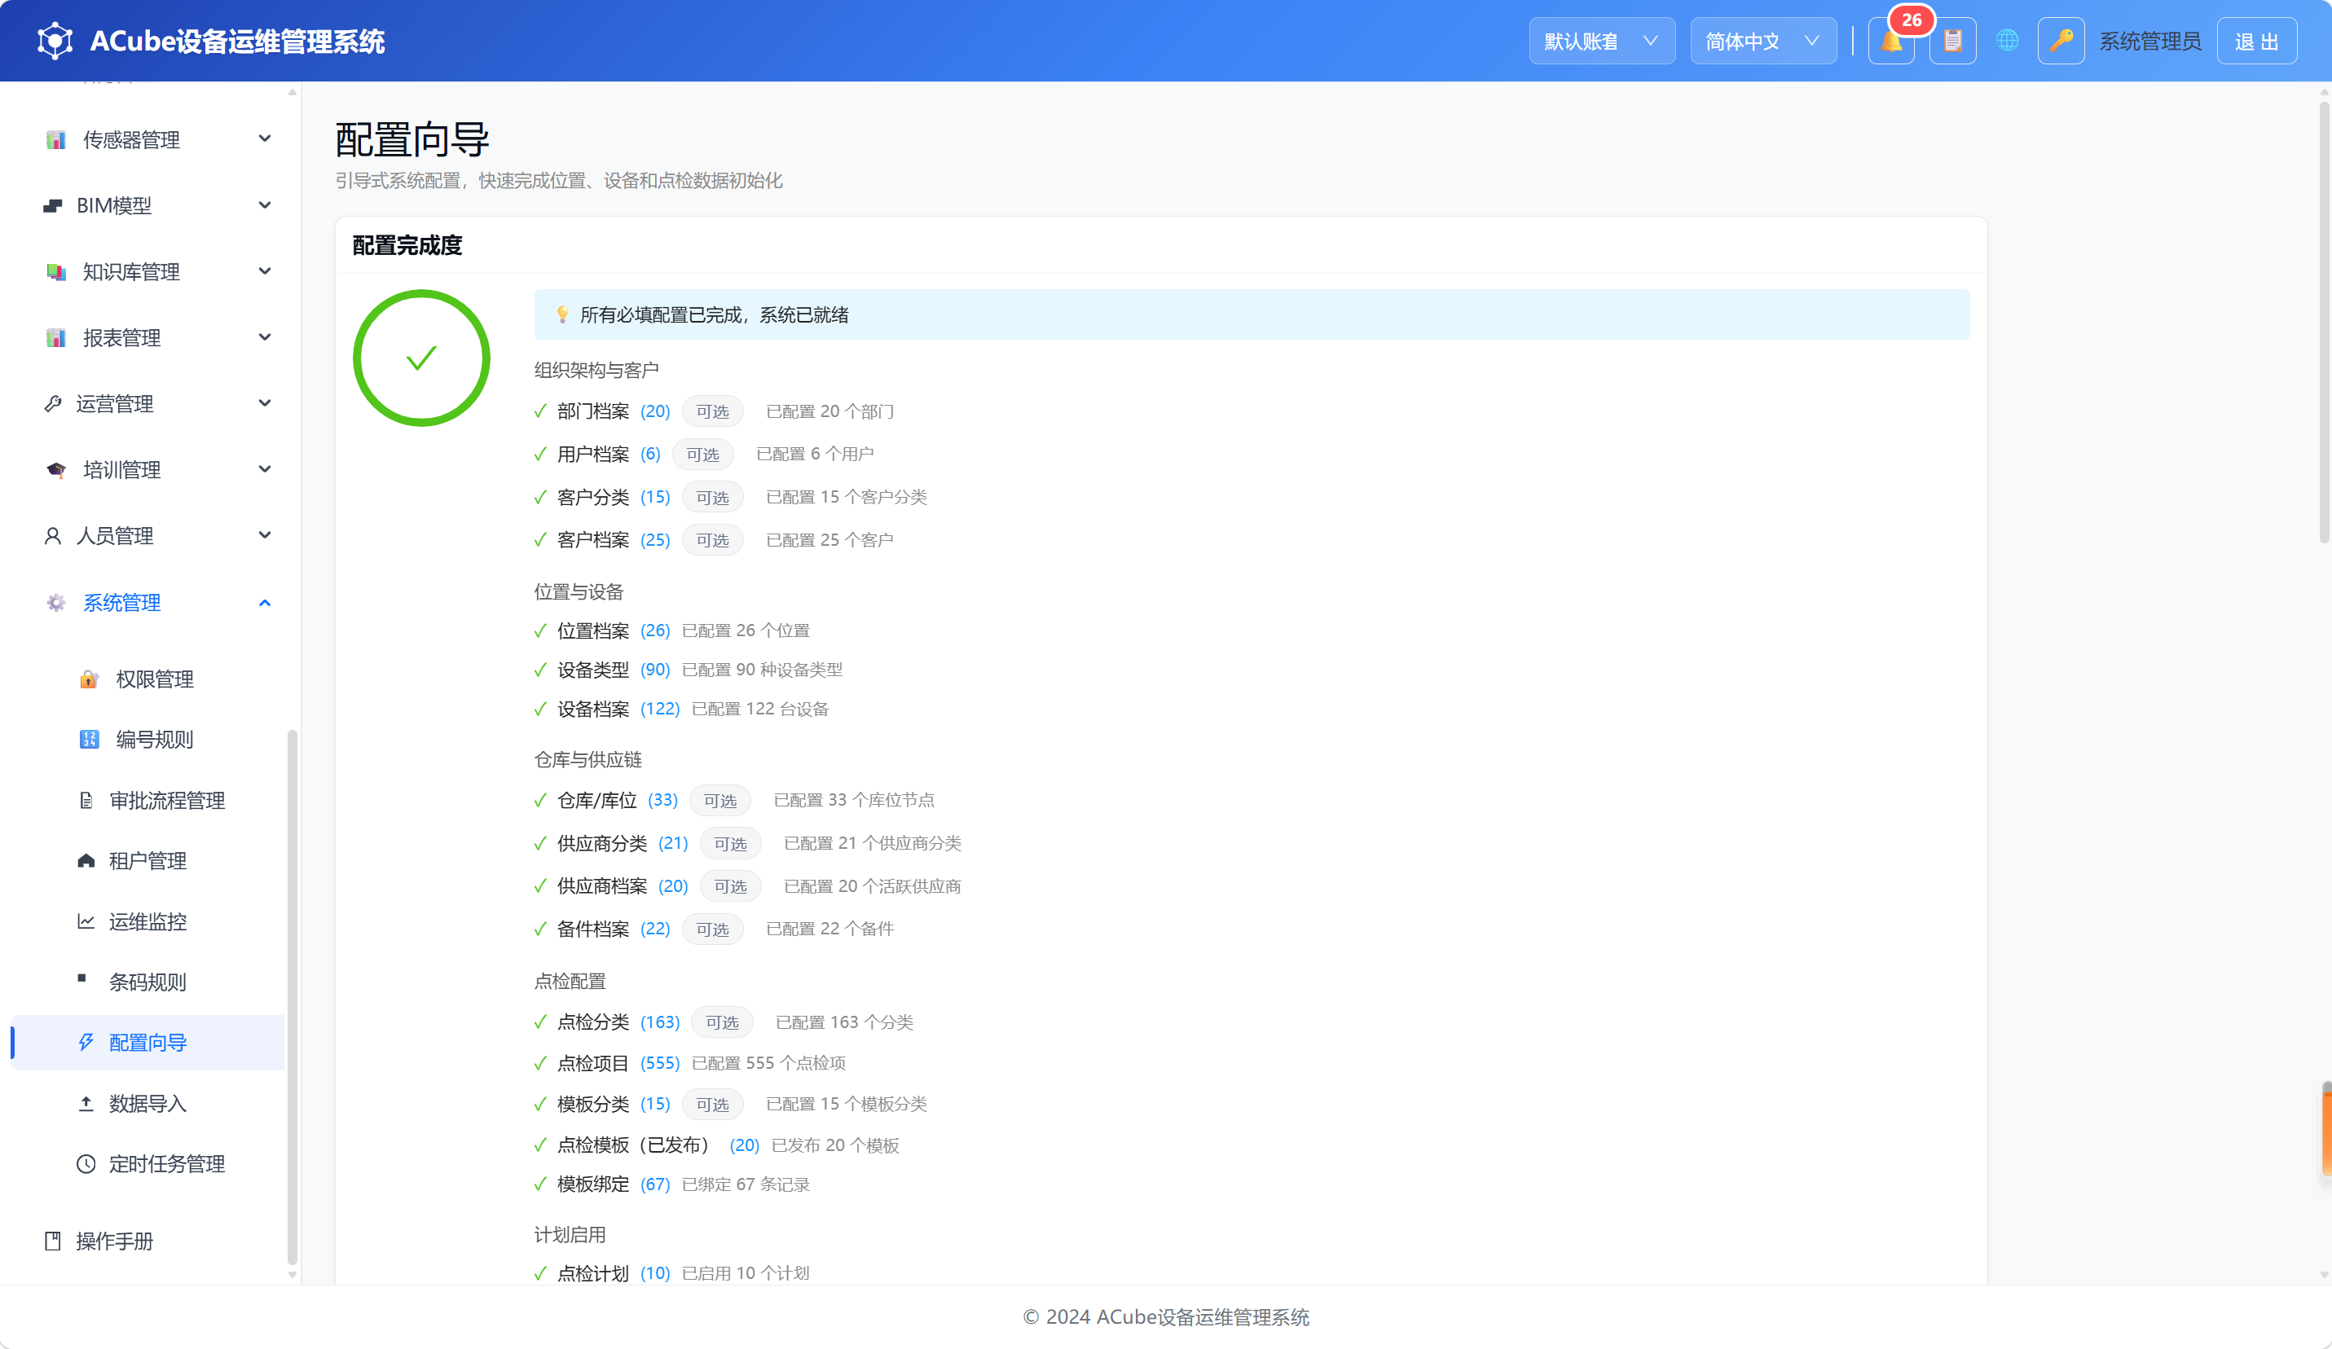Open the notification bell with 26 alerts
This screenshot has height=1349, width=2332.
[x=1890, y=41]
